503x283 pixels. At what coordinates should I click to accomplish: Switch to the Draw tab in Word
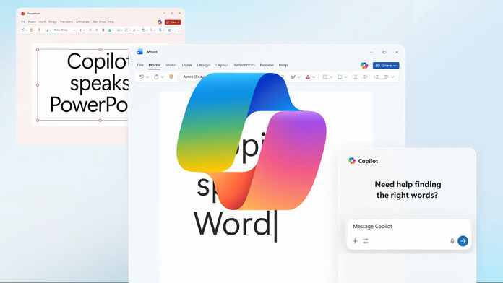click(x=186, y=65)
